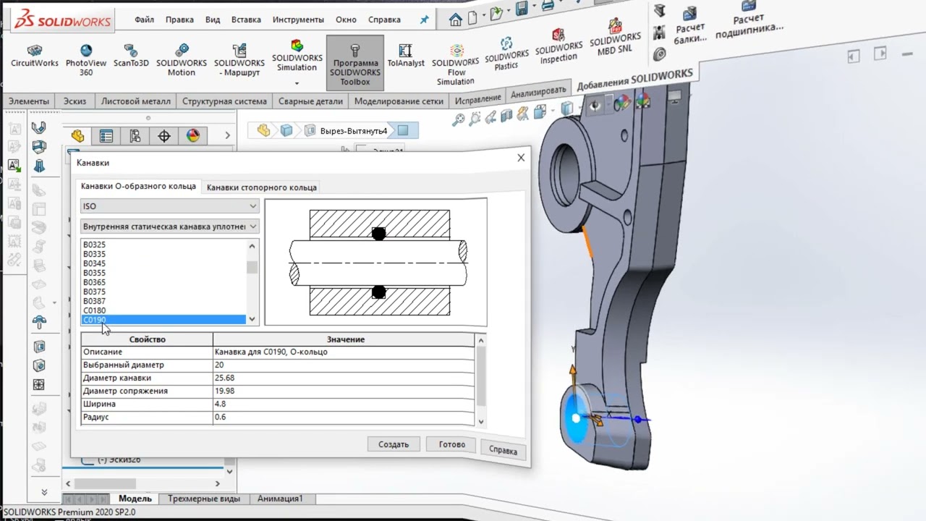Open the Справка menu
Image resolution: width=926 pixels, height=521 pixels.
point(384,20)
